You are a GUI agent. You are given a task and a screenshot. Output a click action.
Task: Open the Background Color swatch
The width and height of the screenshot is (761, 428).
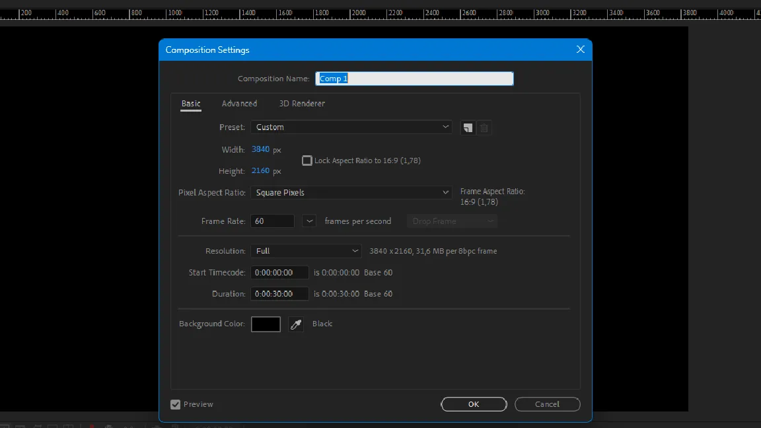tap(266, 324)
